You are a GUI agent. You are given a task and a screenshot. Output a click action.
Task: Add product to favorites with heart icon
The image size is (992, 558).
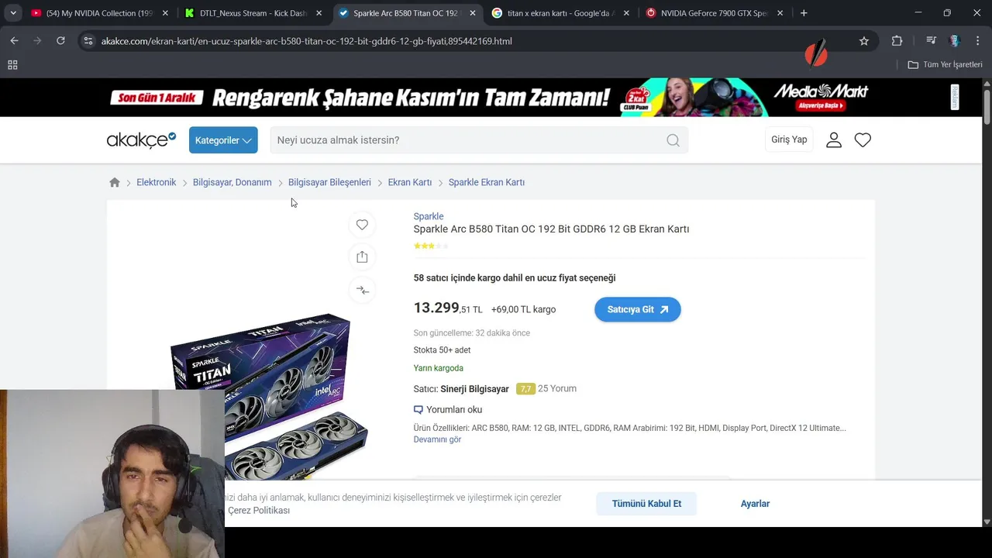(x=362, y=225)
